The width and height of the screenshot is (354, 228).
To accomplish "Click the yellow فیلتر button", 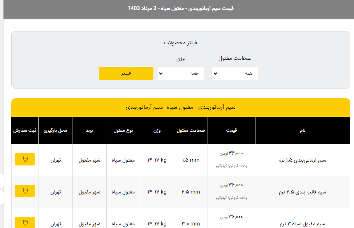I will tap(126, 73).
